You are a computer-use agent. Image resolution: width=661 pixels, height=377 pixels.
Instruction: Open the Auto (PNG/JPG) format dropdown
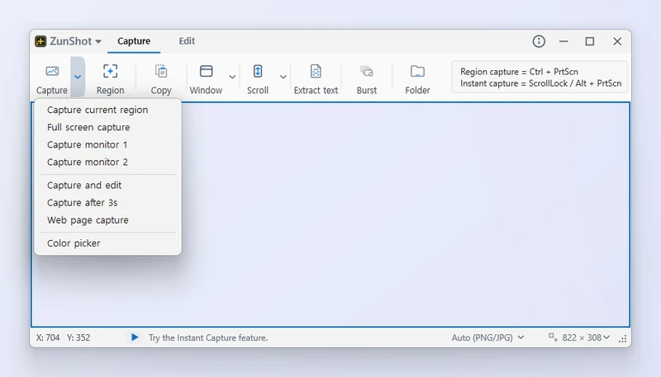tap(487, 337)
